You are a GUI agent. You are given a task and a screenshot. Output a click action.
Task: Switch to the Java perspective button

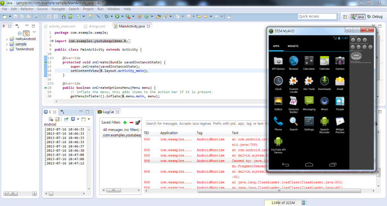(358, 17)
